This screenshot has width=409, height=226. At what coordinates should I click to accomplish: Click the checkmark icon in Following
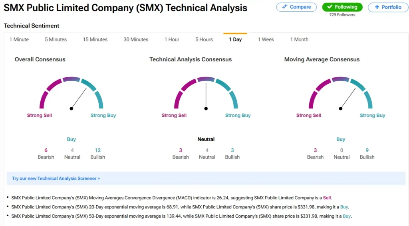tap(330, 7)
